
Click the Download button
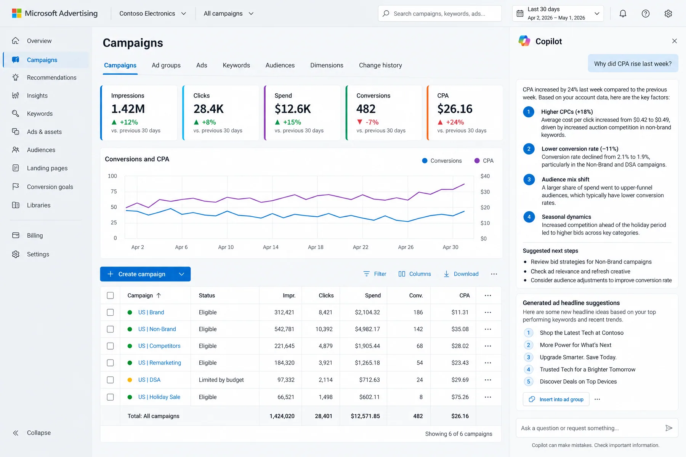pos(461,274)
